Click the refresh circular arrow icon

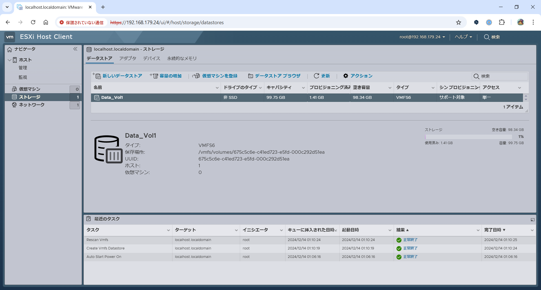(316, 76)
